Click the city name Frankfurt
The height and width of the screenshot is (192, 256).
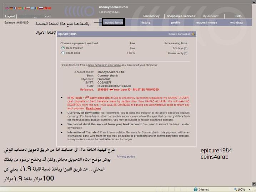click(104, 79)
